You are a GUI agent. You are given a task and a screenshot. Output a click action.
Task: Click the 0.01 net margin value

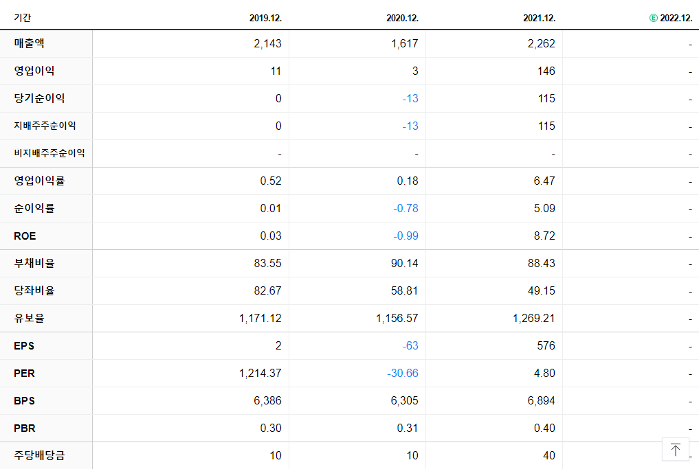pos(271,209)
